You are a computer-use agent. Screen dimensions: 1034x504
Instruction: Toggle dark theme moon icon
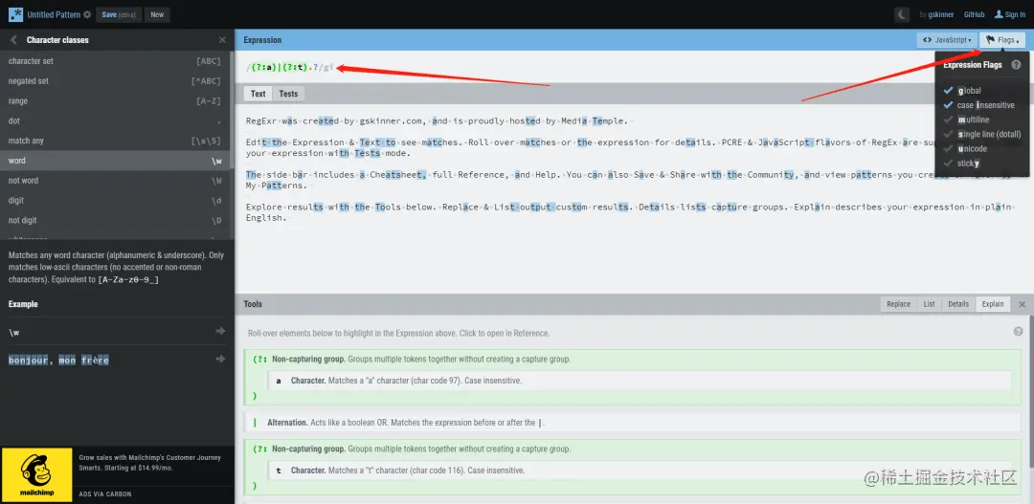tap(902, 14)
